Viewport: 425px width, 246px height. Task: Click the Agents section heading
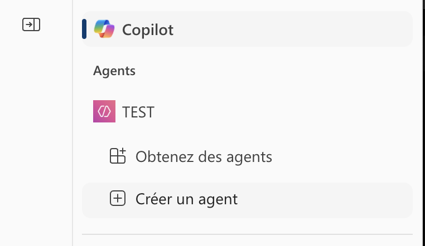(x=114, y=71)
